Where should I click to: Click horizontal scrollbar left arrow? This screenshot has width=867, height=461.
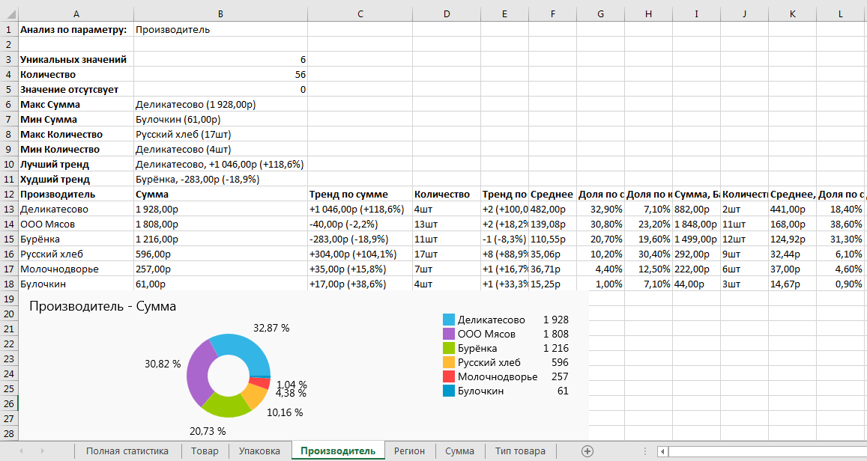(662, 451)
